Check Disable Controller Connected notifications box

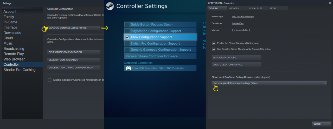(50, 80)
